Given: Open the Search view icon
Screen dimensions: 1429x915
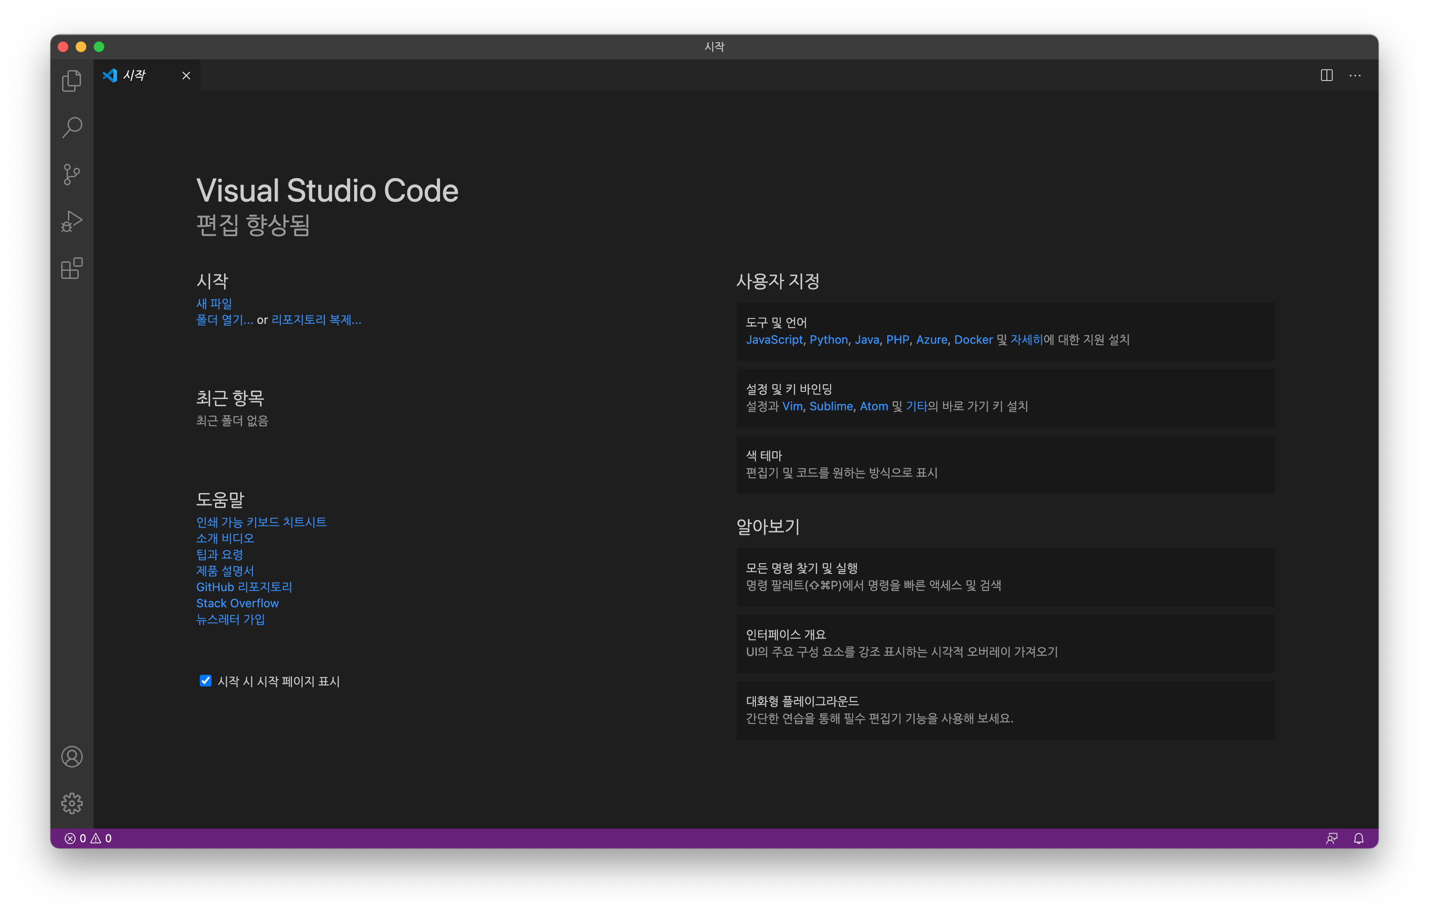Looking at the screenshot, I should (72, 127).
